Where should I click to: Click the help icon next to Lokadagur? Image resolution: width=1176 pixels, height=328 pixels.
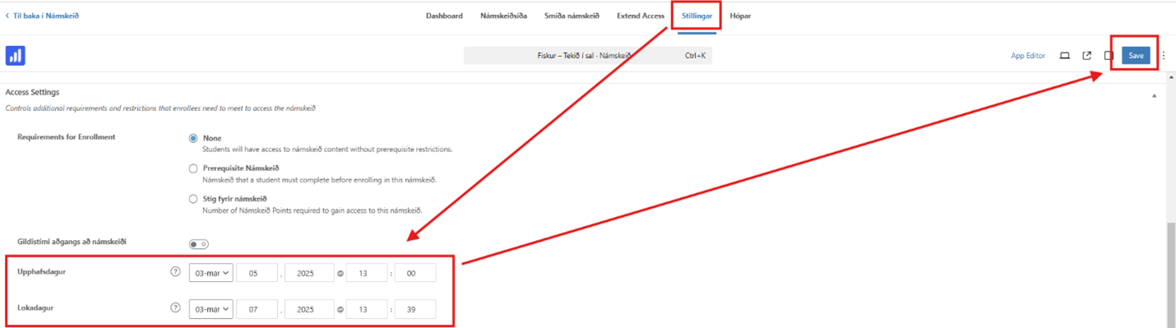[x=175, y=308]
